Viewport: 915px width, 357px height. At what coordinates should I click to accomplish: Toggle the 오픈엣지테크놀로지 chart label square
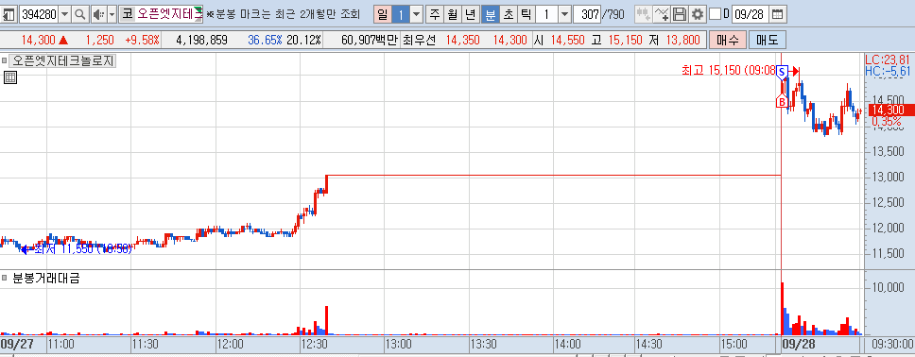(x=5, y=60)
